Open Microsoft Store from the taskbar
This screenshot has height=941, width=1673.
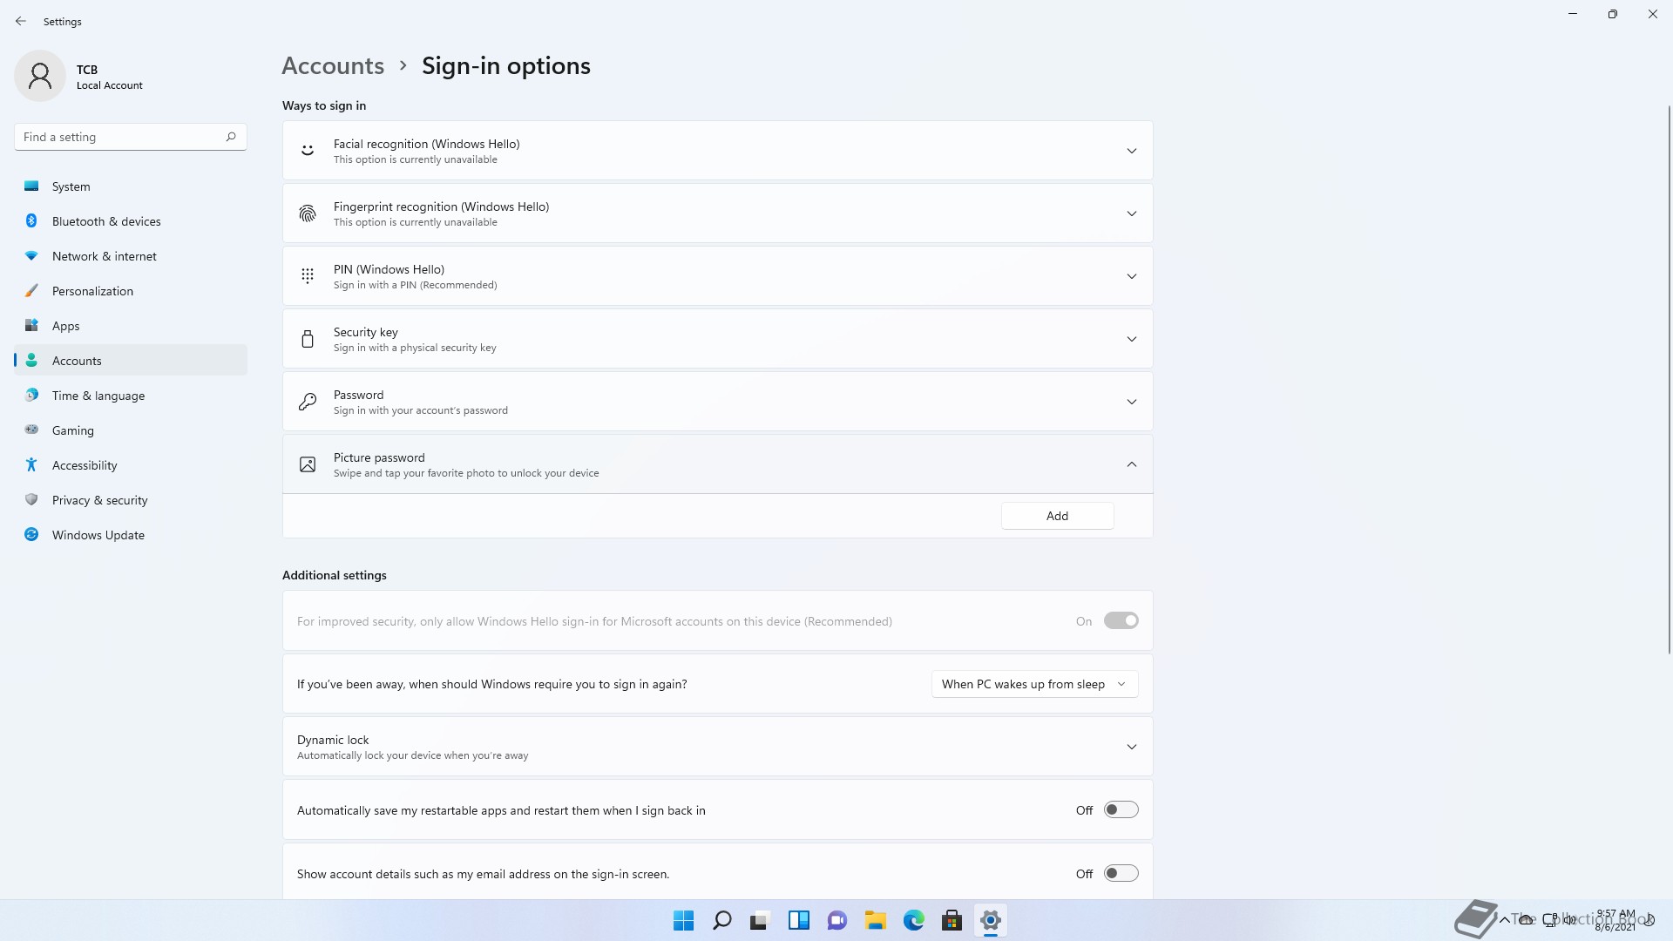pyautogui.click(x=952, y=920)
